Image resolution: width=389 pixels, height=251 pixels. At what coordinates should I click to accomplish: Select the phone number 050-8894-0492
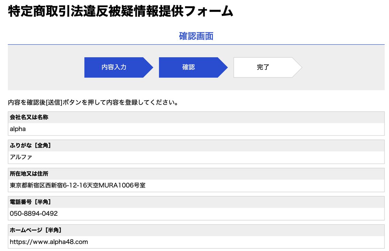click(34, 214)
